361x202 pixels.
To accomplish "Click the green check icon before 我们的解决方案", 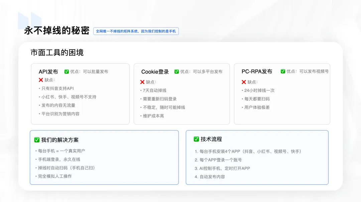I will pyautogui.click(x=36, y=139).
